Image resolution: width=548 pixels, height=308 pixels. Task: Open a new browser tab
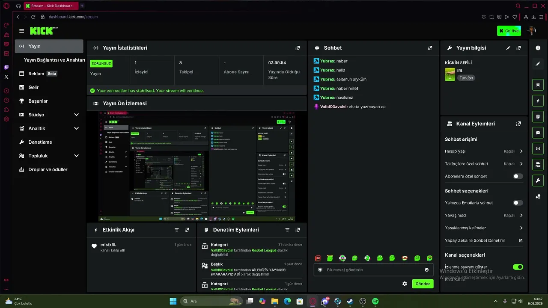click(82, 6)
